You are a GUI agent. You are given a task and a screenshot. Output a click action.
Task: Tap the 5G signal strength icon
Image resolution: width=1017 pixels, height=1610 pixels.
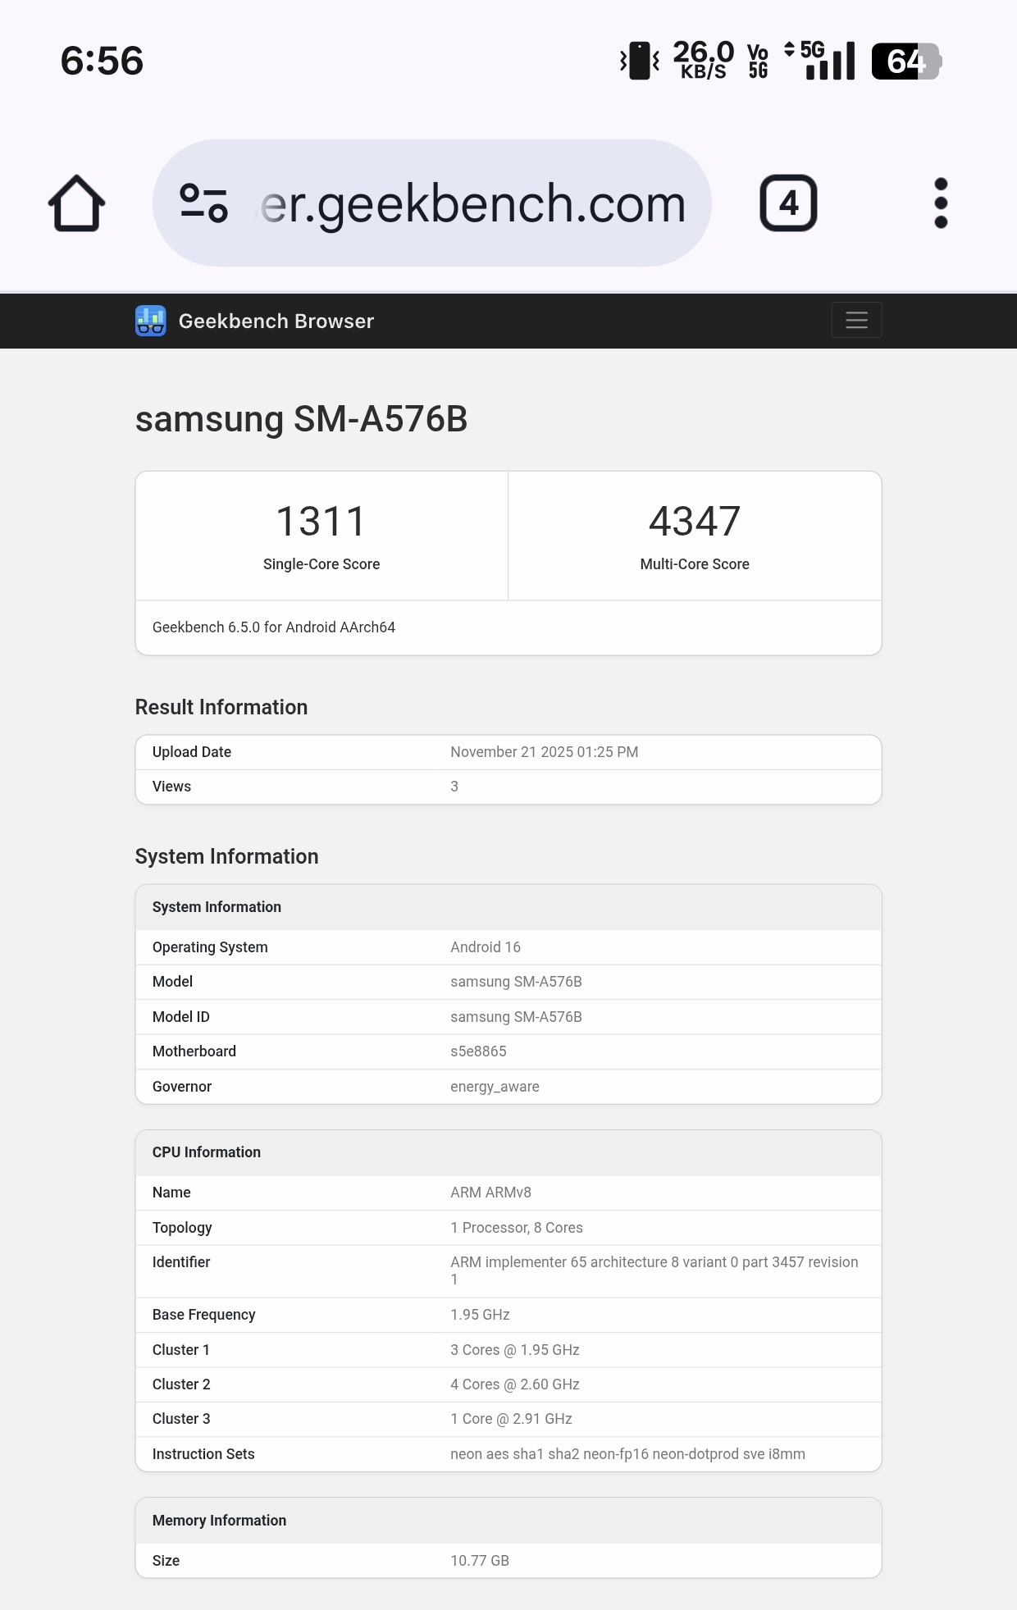(820, 61)
